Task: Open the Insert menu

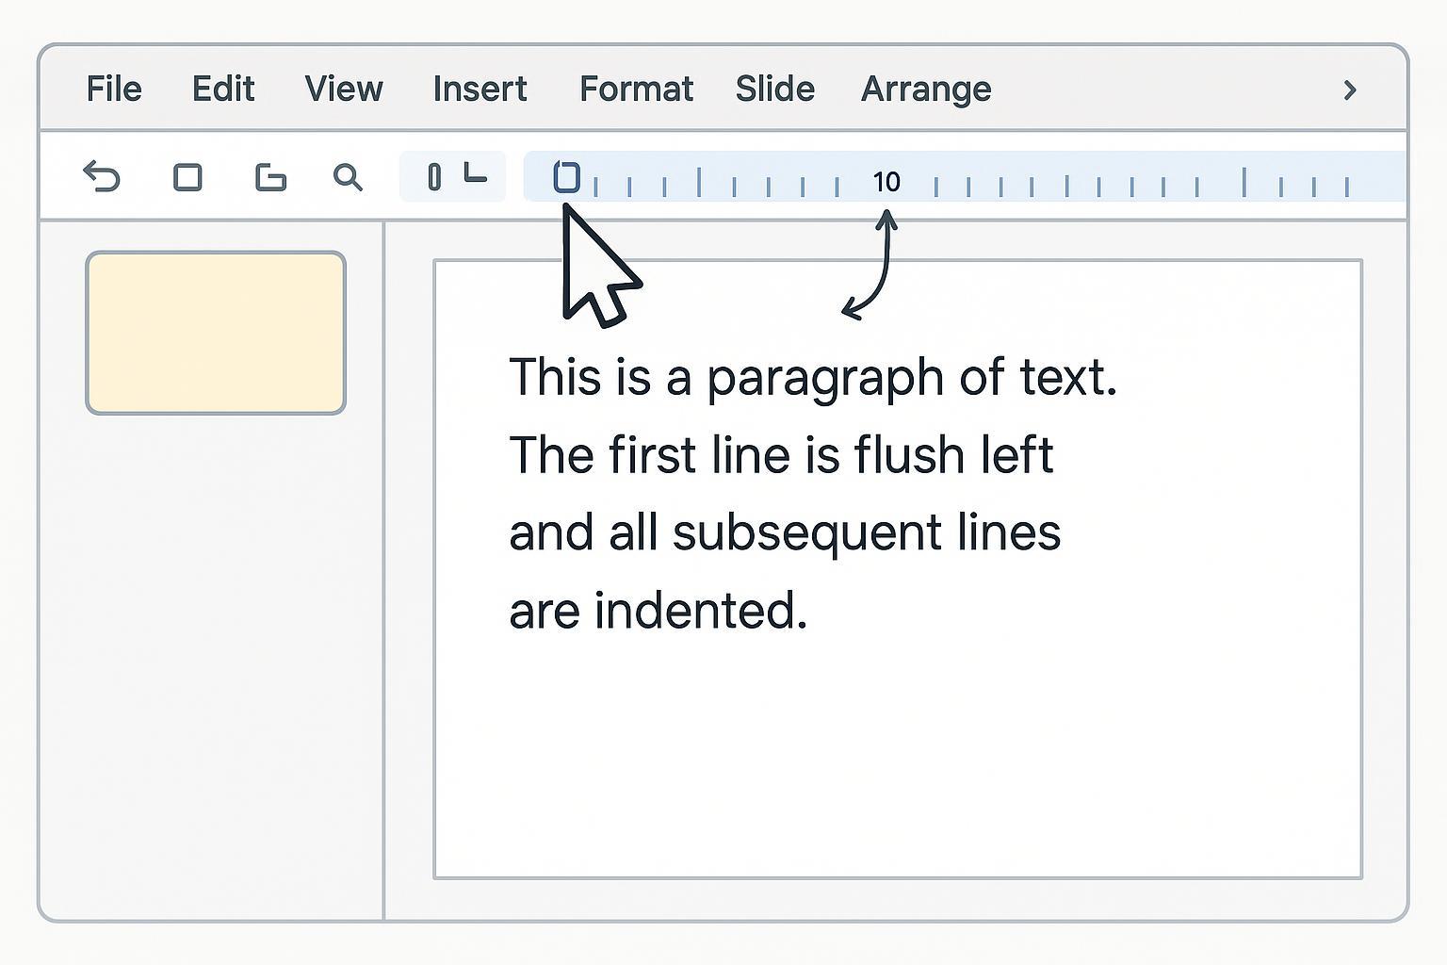Action: pos(480,90)
